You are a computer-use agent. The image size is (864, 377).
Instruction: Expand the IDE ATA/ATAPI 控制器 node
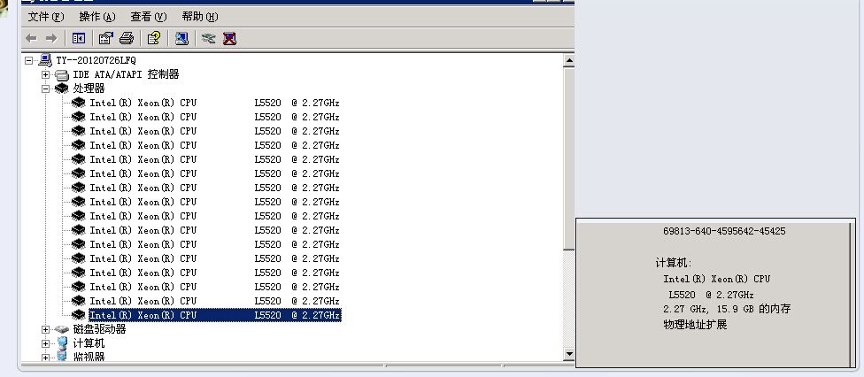[45, 74]
